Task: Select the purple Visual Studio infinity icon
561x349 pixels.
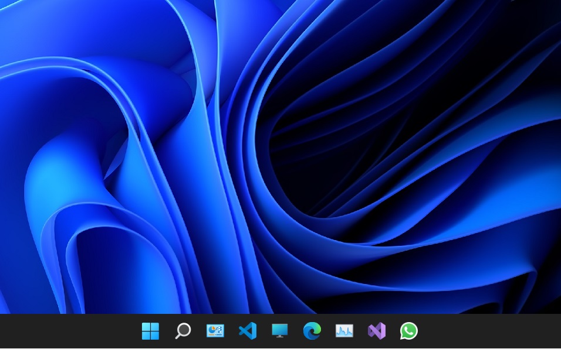Action: point(376,331)
